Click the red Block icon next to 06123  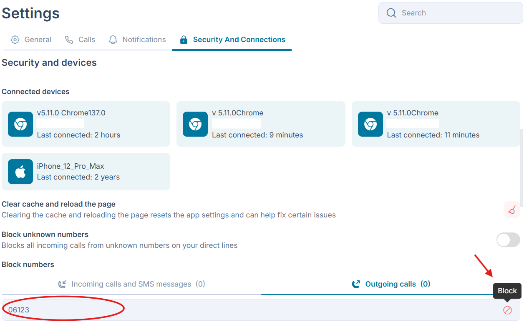(x=507, y=310)
